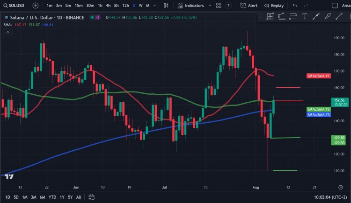Image resolution: width=351 pixels, height=203 pixels.
Task: Add a symbol to compare with plus icon
Action: tap(36, 5)
